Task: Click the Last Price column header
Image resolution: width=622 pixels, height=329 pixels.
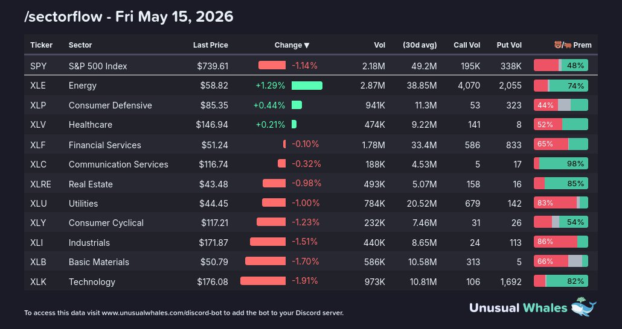Action: coord(211,45)
